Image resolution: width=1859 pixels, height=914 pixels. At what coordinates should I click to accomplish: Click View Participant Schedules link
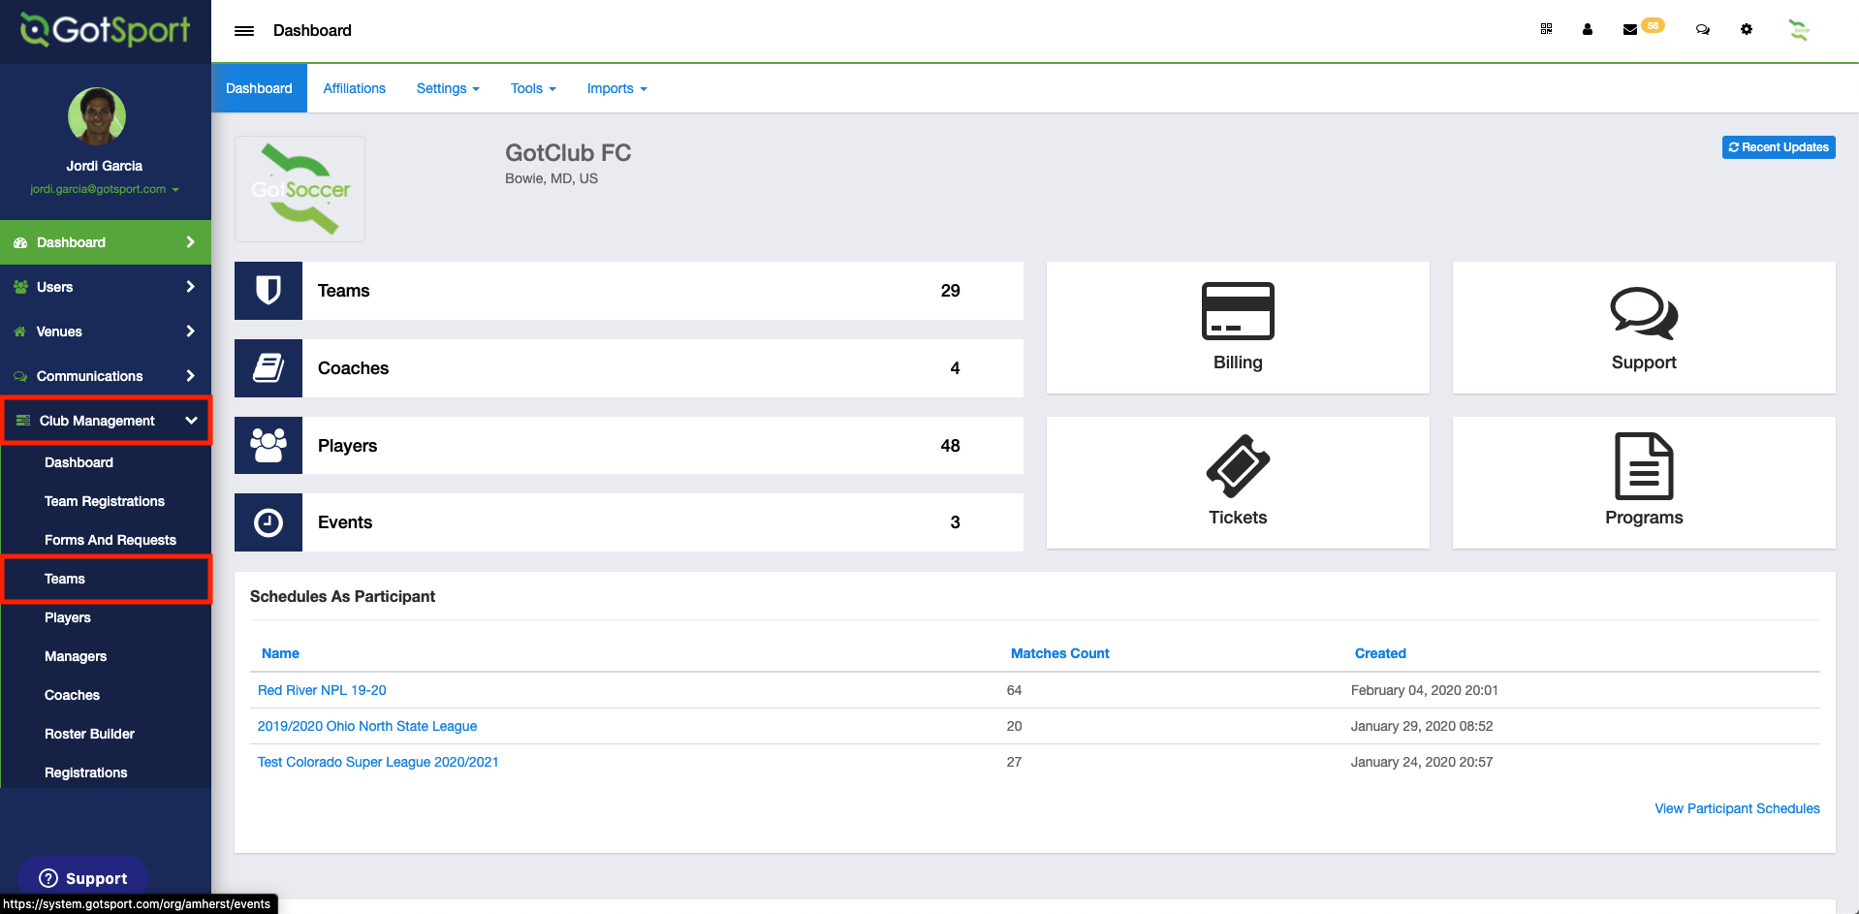click(1737, 808)
